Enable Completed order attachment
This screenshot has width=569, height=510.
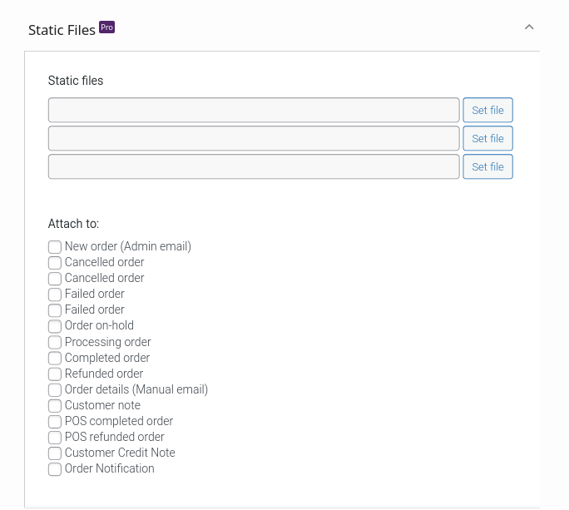[55, 359]
